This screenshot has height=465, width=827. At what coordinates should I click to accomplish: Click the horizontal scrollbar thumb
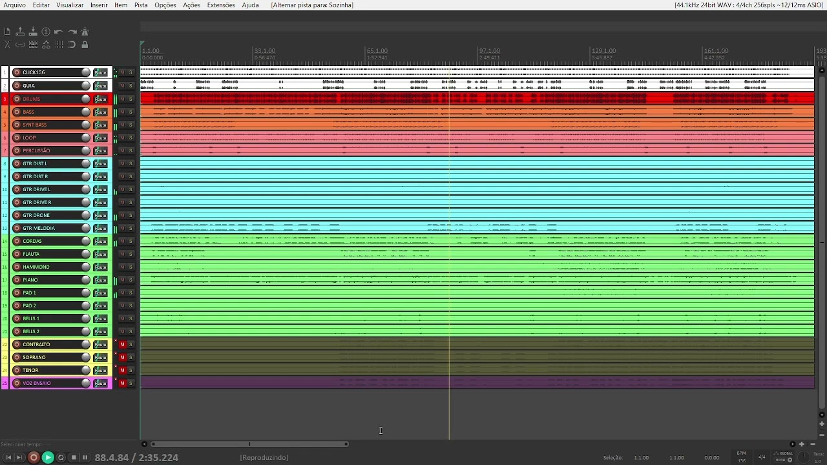pos(249,444)
